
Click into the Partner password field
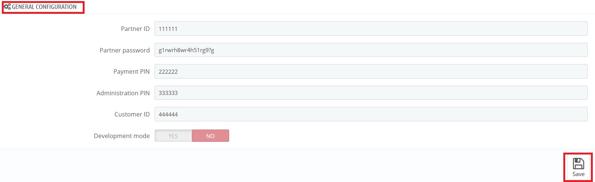point(371,50)
